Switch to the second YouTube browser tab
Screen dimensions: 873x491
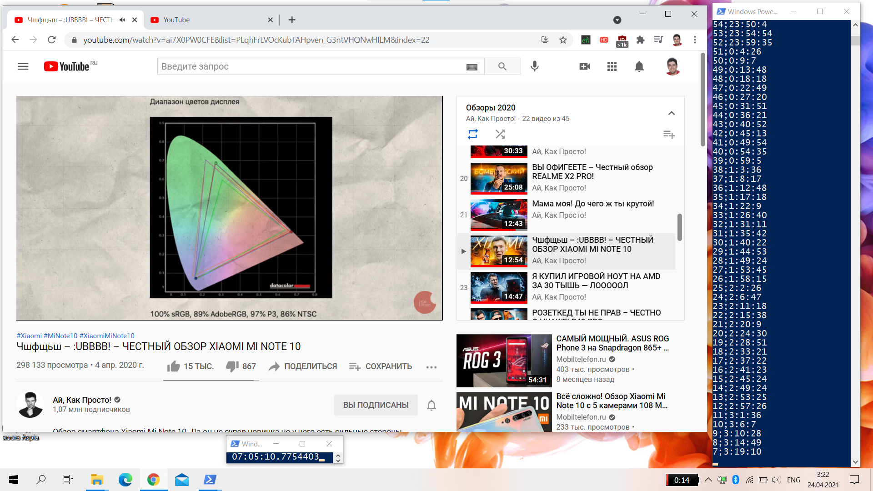212,20
